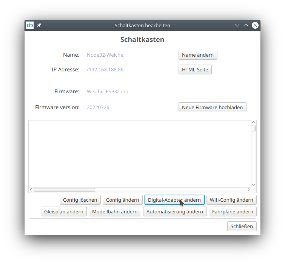This screenshot has width=285, height=264.
Task: Click the horizontal scrollbar thumb
Action: pyautogui.click(x=64, y=190)
